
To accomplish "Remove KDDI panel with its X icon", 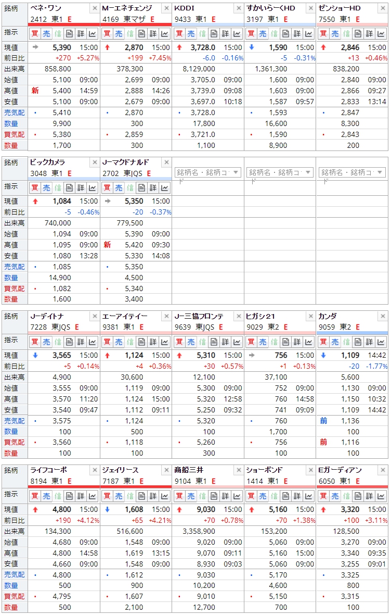I will 239,8.
